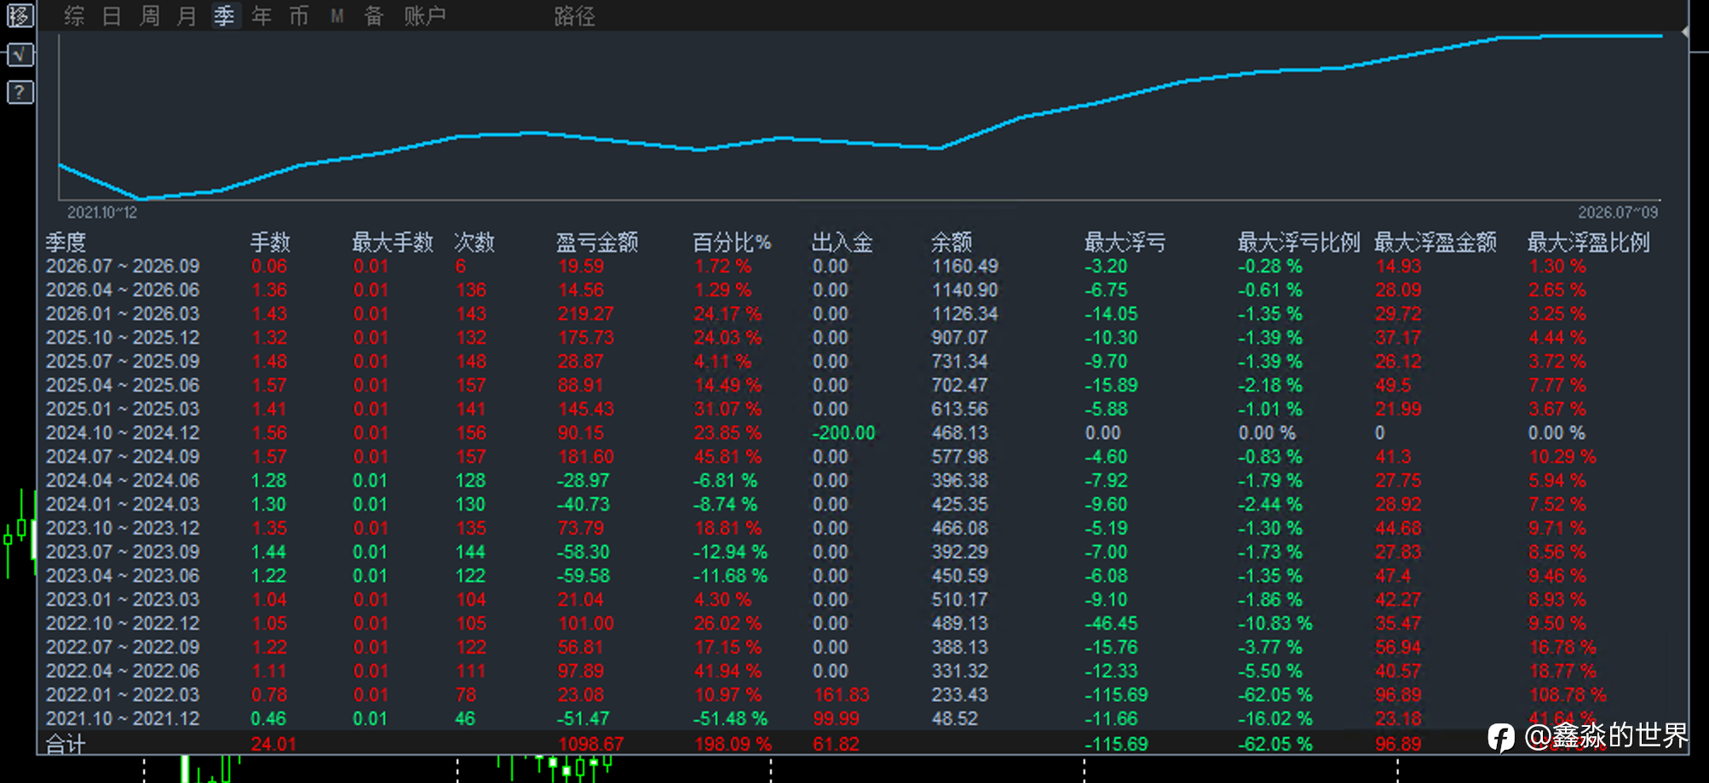Open the 账户 account tab

click(x=425, y=15)
